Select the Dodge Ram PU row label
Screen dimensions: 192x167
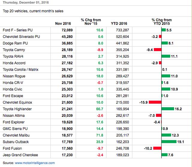[x=15, y=43]
